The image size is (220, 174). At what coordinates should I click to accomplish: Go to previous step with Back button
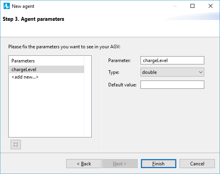pyautogui.click(x=84, y=163)
